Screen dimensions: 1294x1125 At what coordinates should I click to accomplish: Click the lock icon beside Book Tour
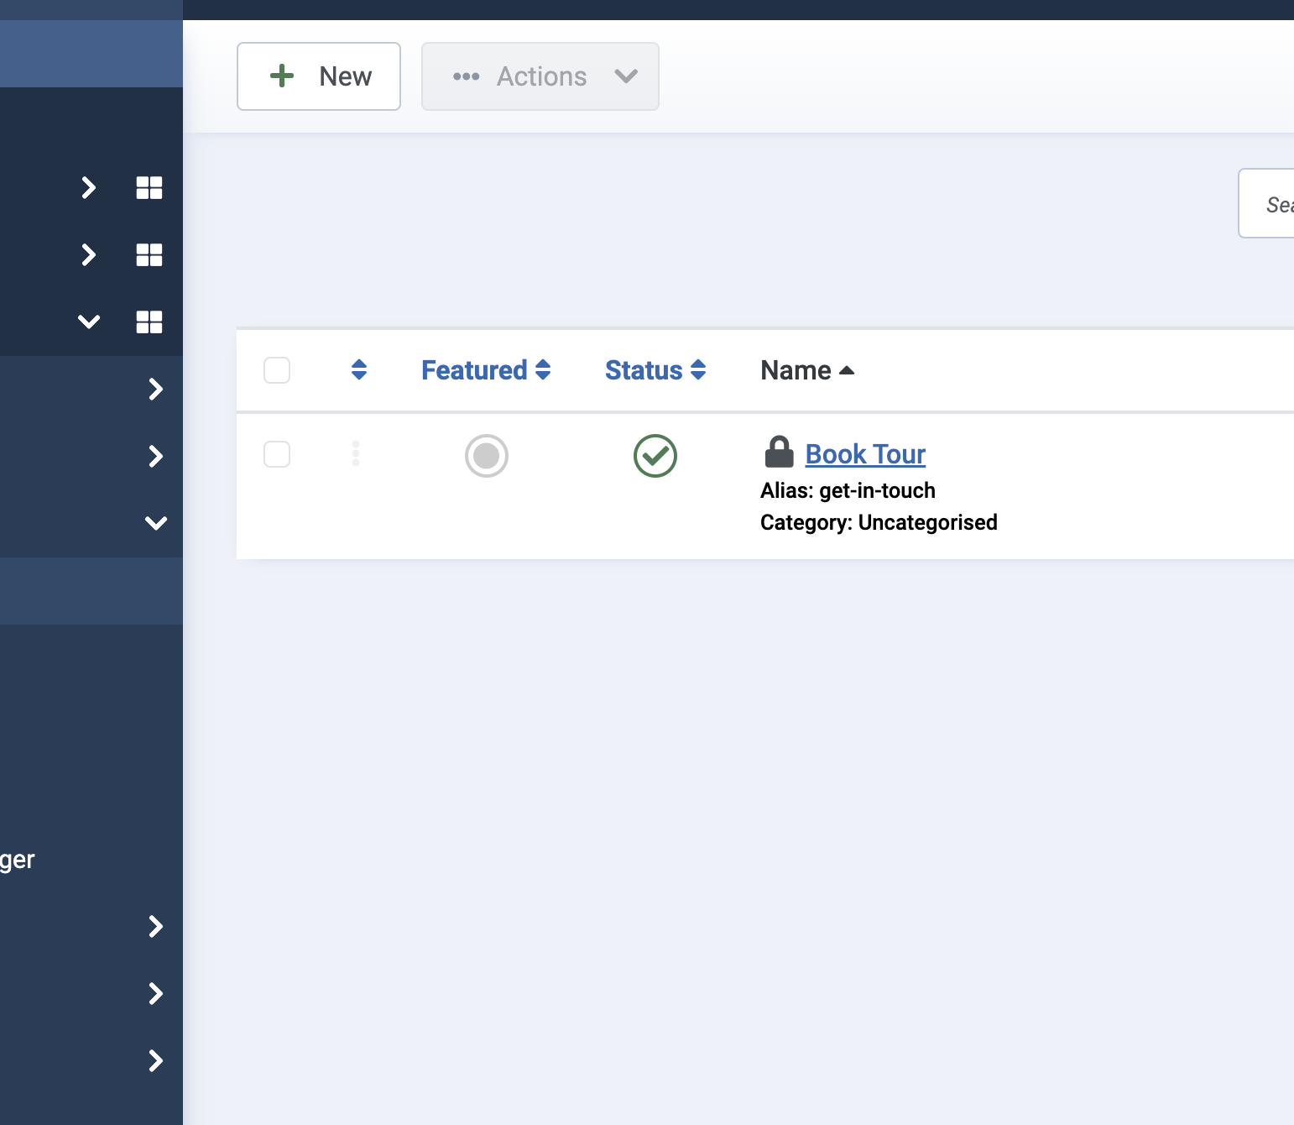pyautogui.click(x=779, y=453)
